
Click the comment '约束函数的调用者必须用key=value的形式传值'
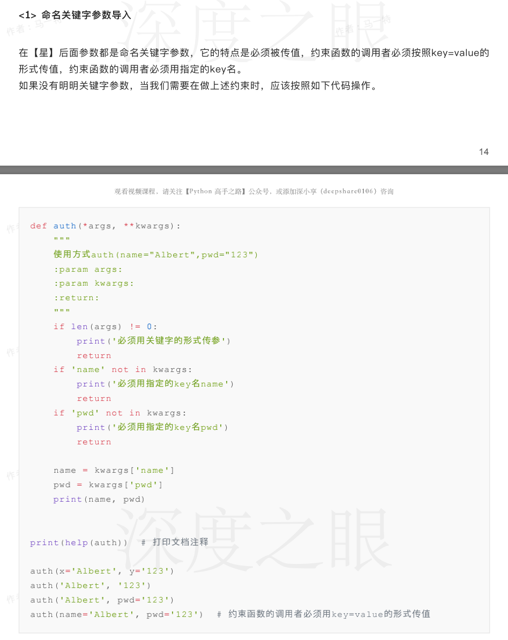(x=329, y=614)
